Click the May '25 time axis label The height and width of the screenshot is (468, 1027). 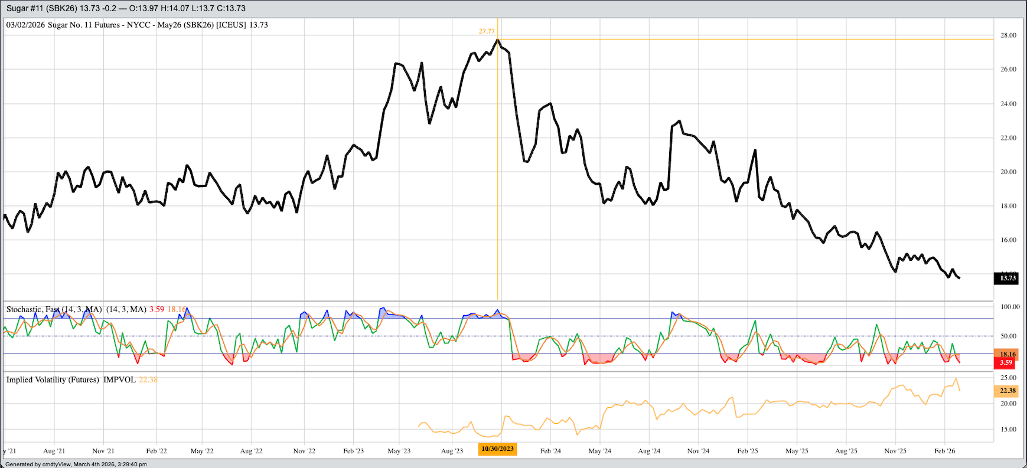tap(797, 451)
